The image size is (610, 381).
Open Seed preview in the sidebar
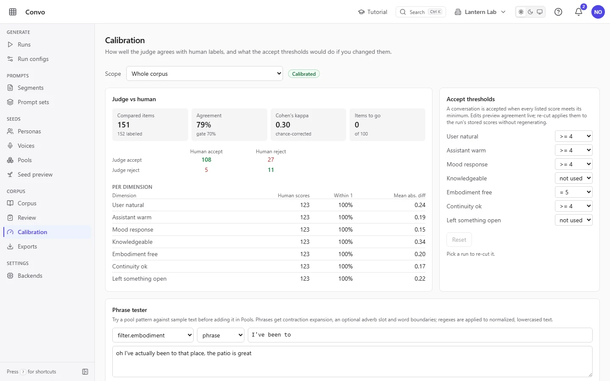click(47, 174)
